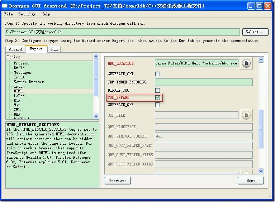The width and height of the screenshot is (275, 202).
Task: Check the GENERATE_QHP option
Action: tap(157, 105)
